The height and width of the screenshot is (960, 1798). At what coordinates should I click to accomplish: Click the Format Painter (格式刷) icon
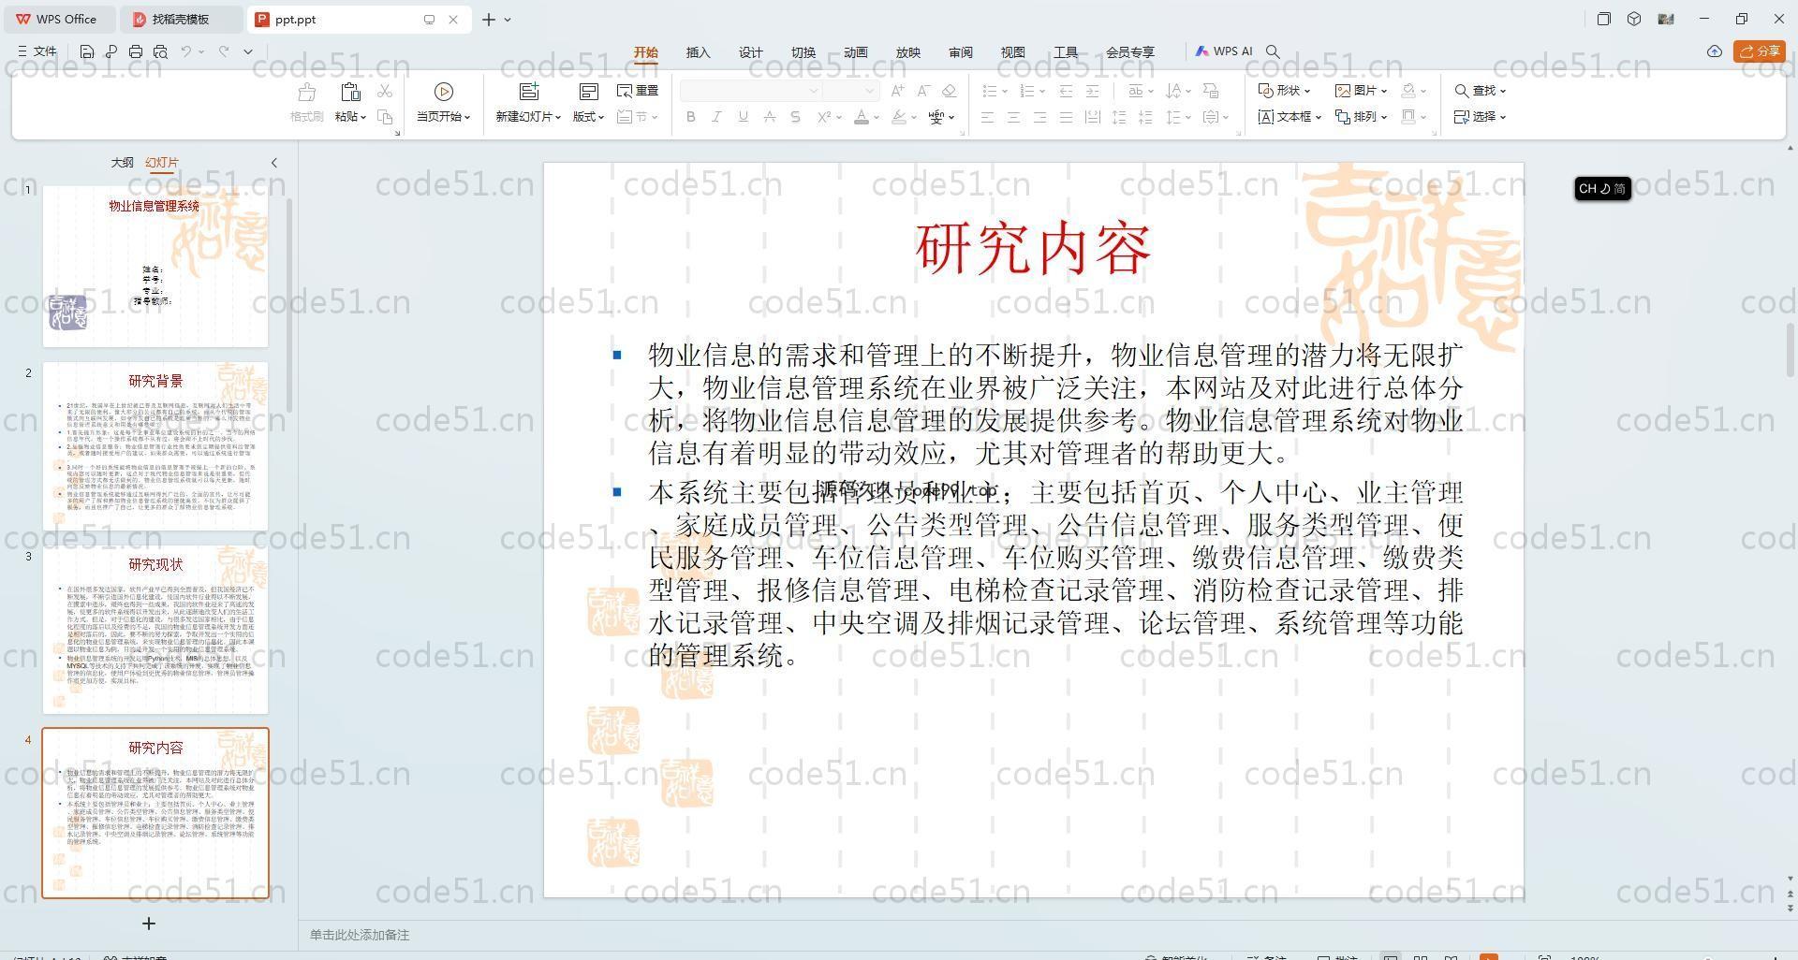(306, 92)
